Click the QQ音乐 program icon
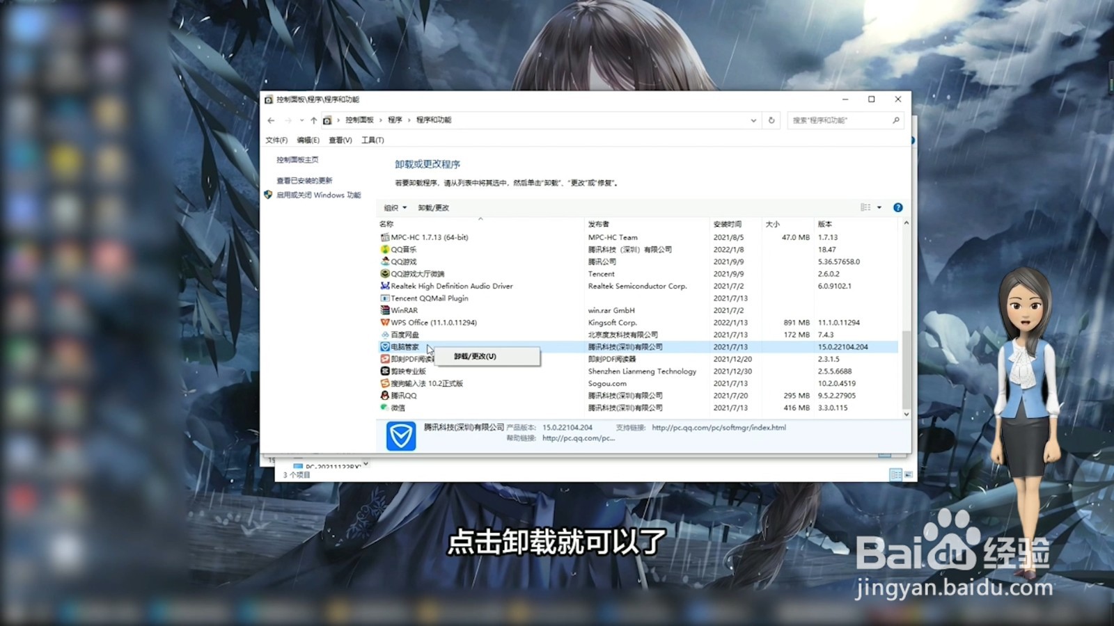Viewport: 1114px width, 626px height. pos(384,249)
